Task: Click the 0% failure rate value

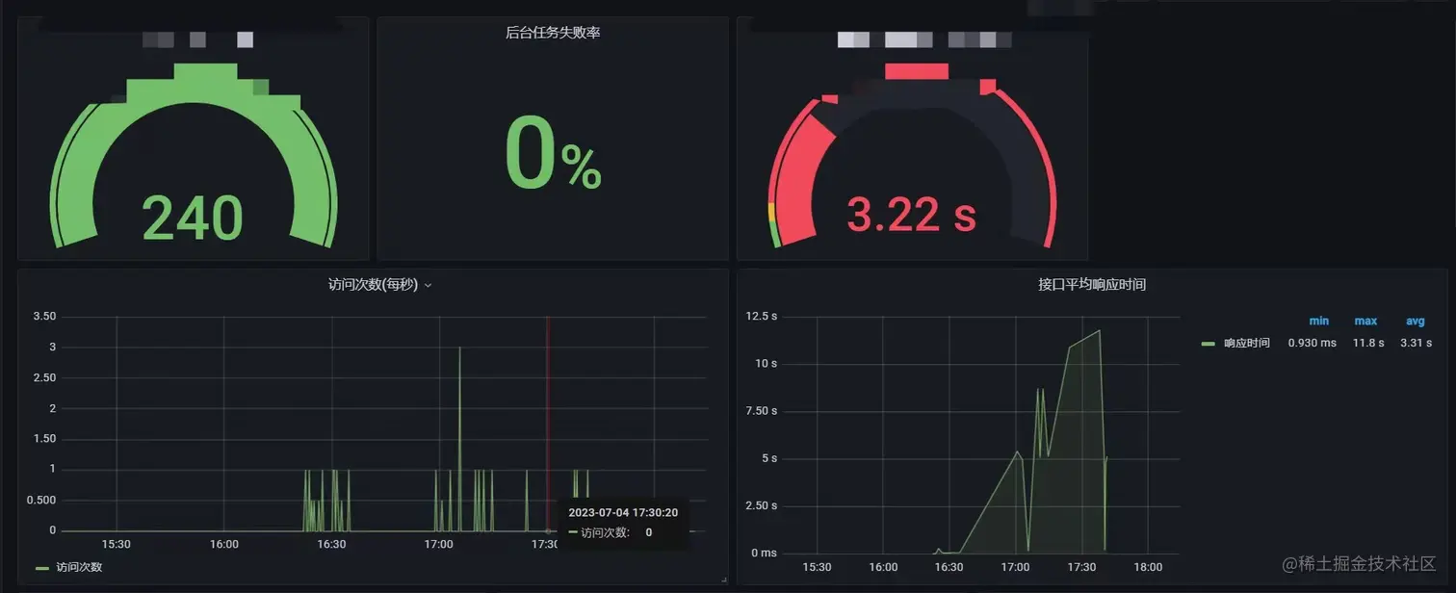Action: coord(553,155)
